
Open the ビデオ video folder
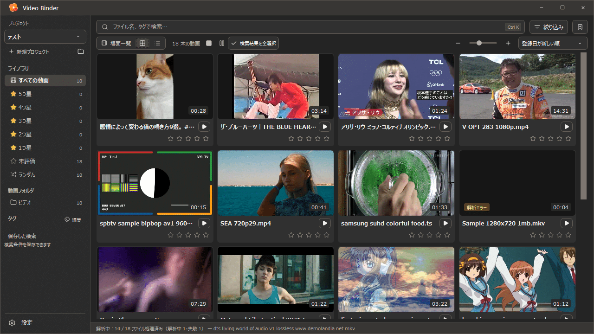(x=45, y=203)
